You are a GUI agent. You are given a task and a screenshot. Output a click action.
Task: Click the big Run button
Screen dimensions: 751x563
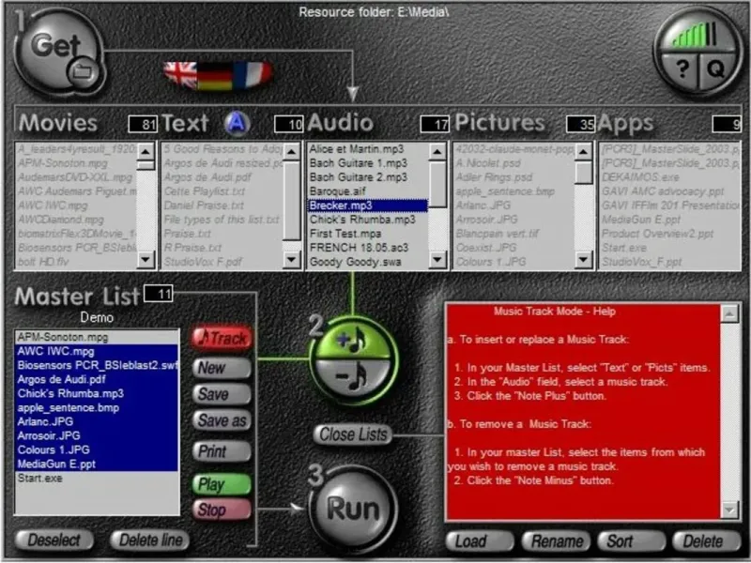point(354,509)
